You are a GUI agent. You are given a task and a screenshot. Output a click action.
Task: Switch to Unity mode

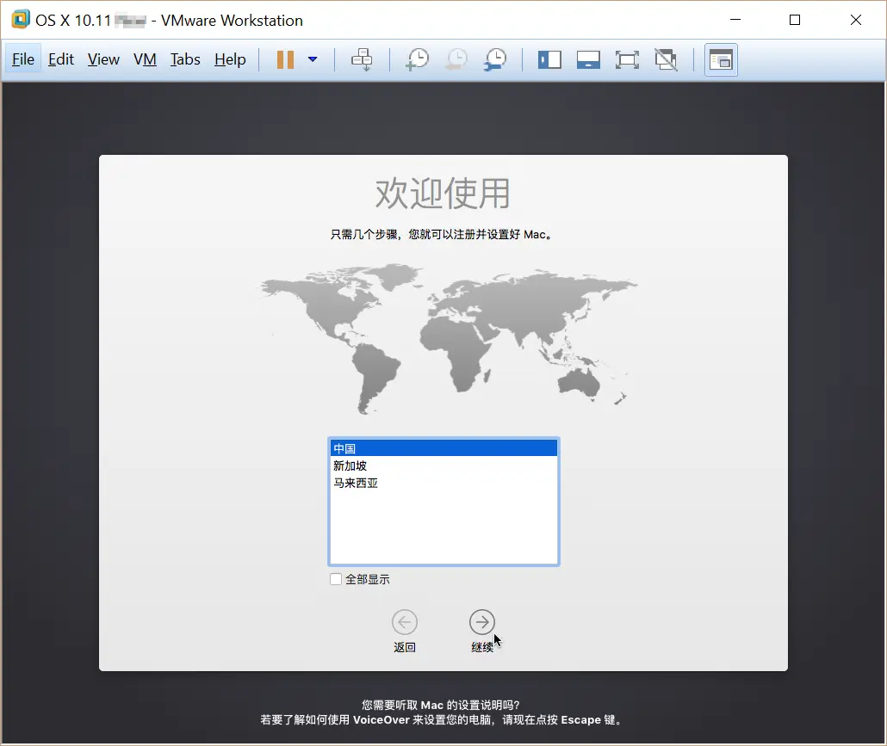(666, 59)
